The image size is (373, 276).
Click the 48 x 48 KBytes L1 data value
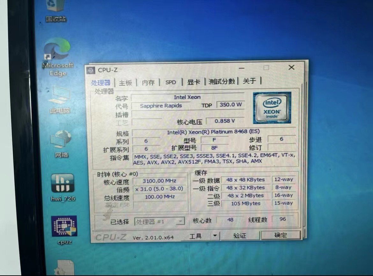pos(245,180)
